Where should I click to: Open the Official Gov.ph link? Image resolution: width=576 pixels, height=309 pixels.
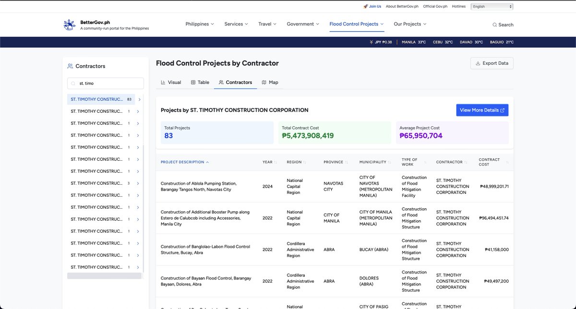[435, 6]
